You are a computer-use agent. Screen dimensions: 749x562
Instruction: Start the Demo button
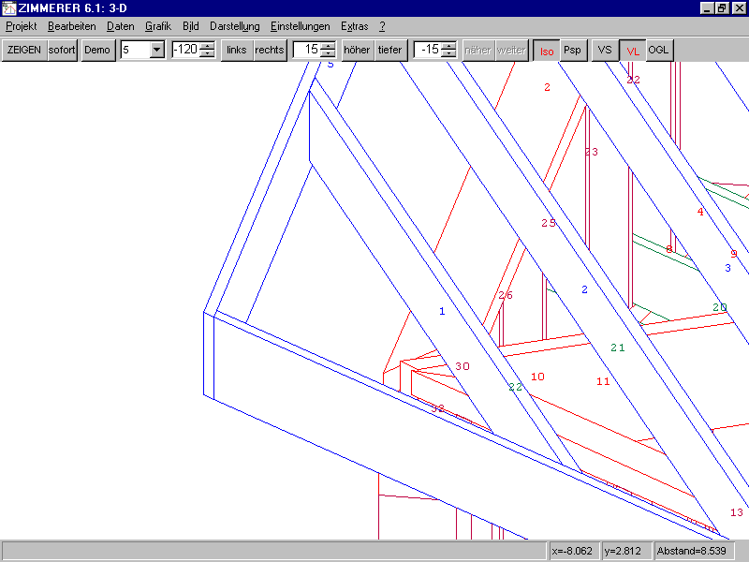[x=95, y=50]
